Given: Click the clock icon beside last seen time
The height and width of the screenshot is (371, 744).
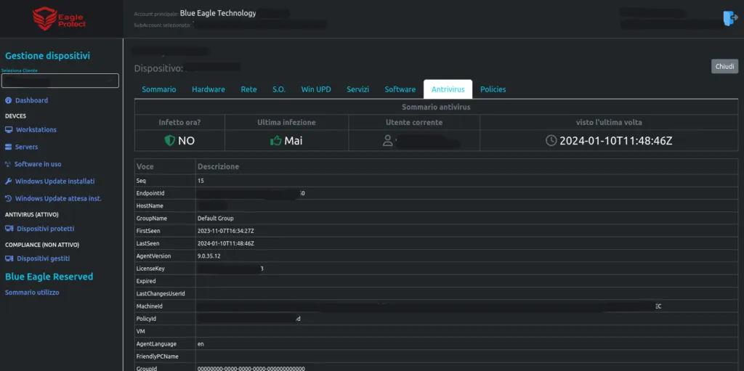Looking at the screenshot, I should click(551, 140).
